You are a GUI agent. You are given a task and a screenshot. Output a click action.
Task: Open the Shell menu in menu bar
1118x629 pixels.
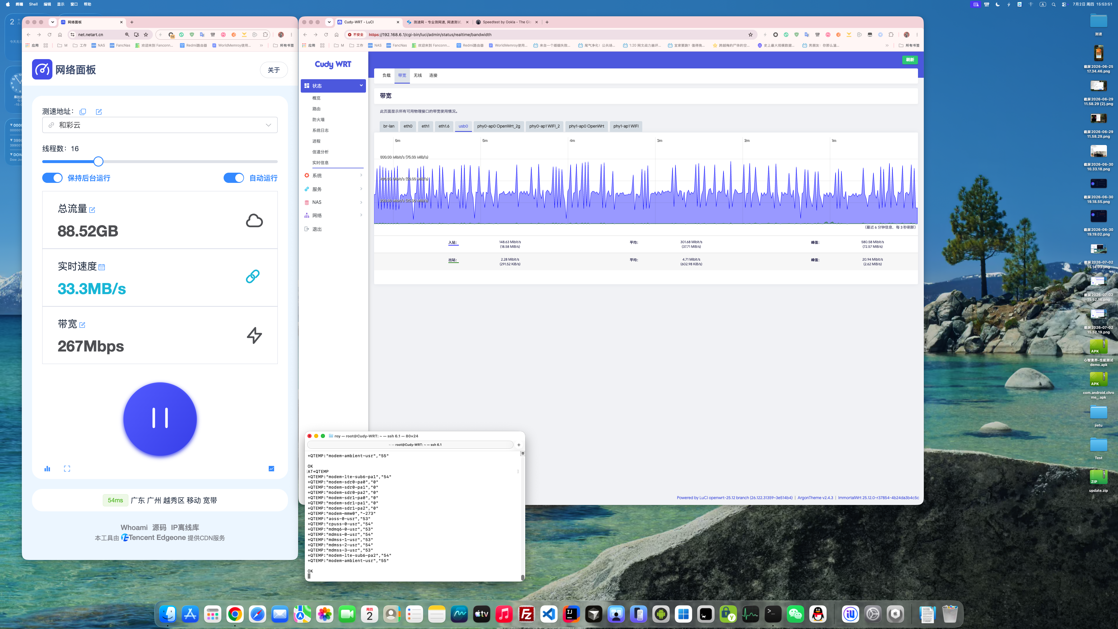(x=33, y=4)
